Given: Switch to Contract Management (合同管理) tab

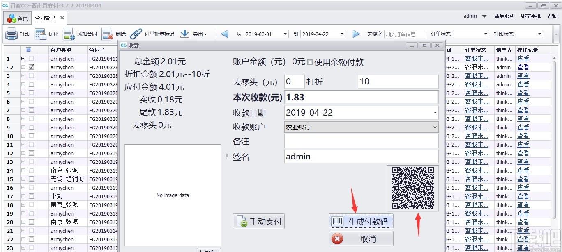Looking at the screenshot, I should click(x=45, y=18).
